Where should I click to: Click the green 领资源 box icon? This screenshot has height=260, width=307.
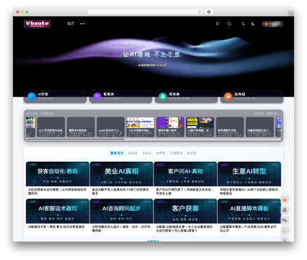tap(163, 97)
